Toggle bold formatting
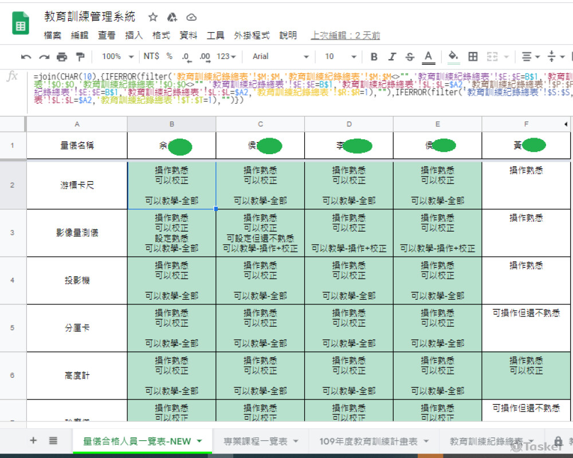573x458 pixels. point(374,56)
